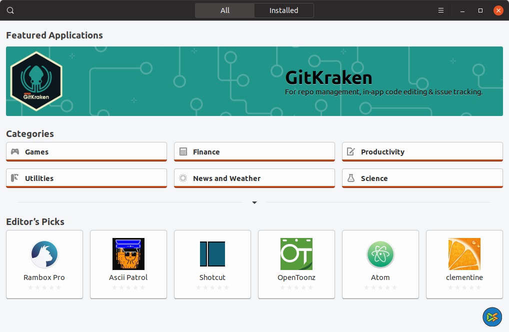Click the OpenToonz star rating
Viewport: 509px width, 332px height.
click(296, 287)
